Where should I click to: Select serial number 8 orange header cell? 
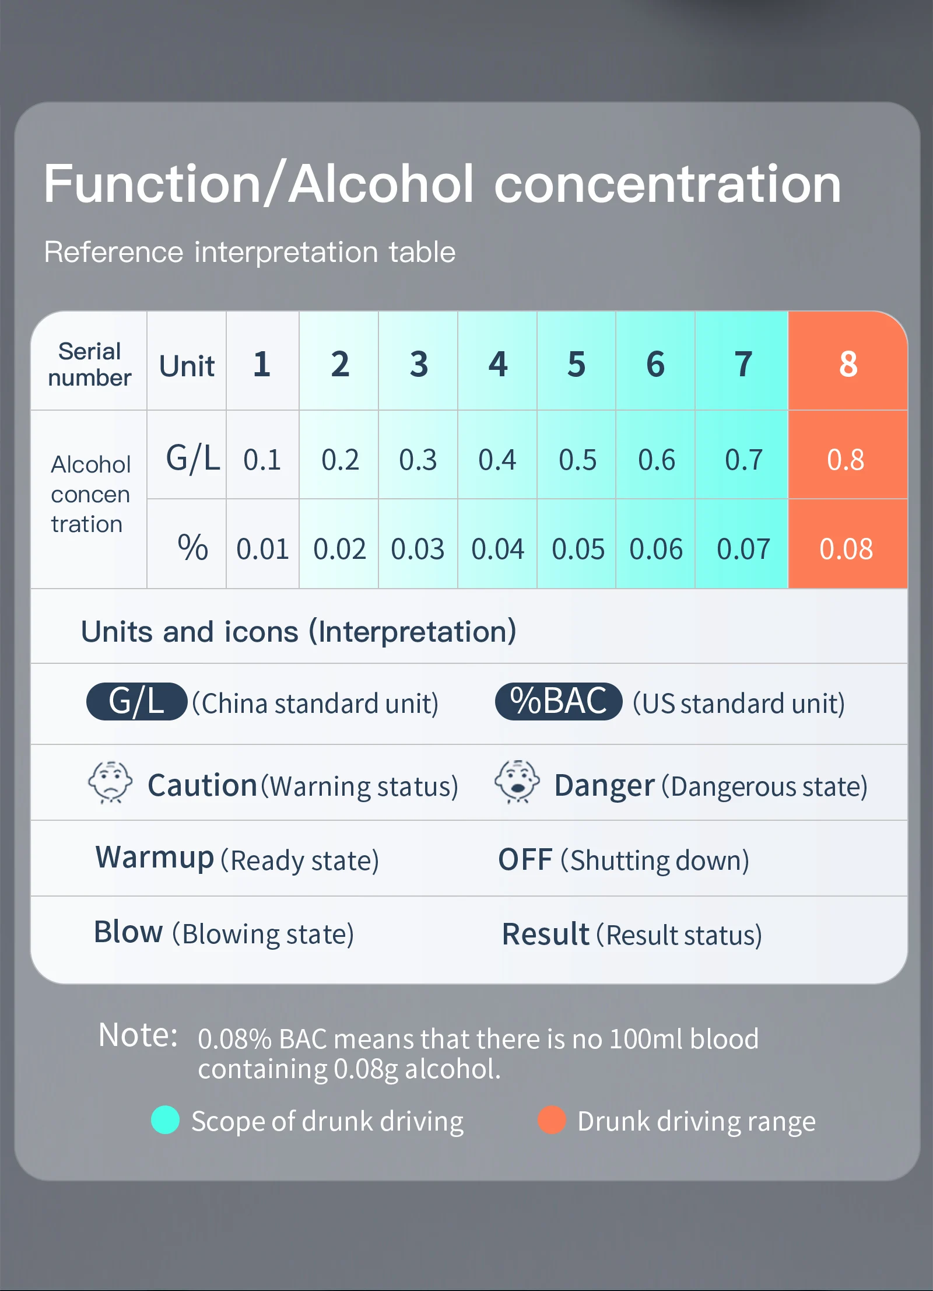[848, 361]
